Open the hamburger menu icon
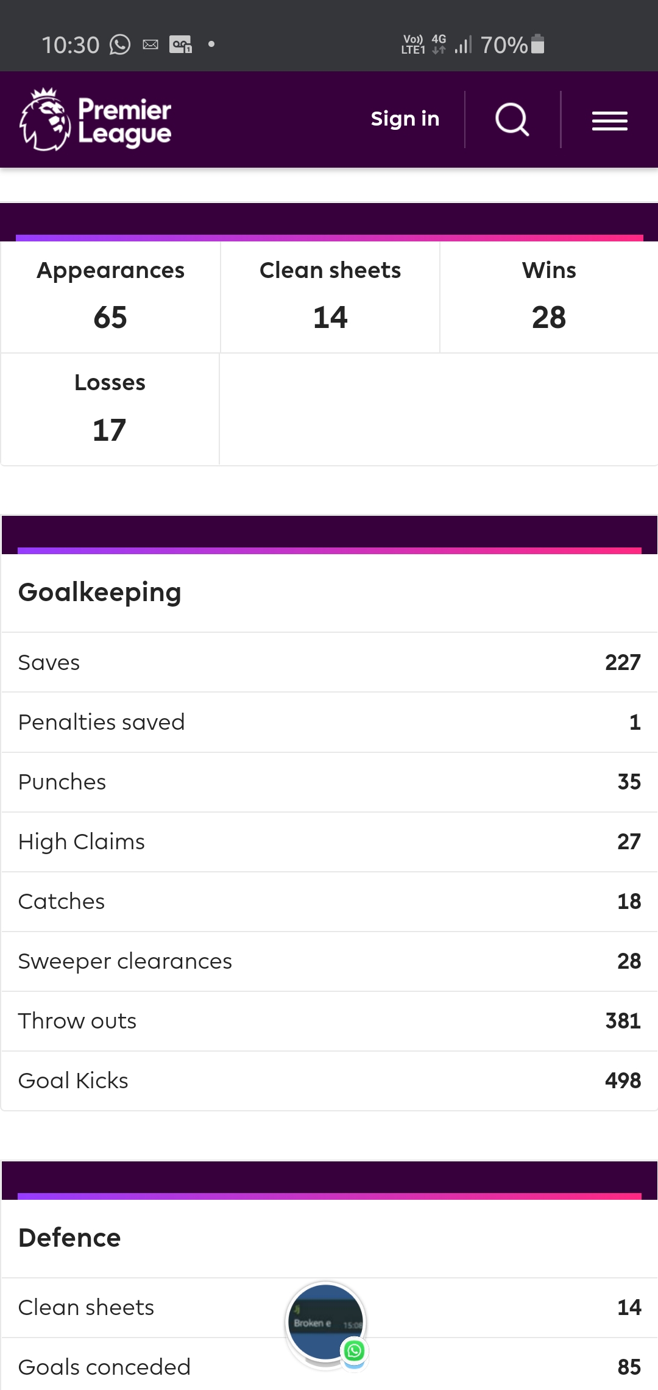This screenshot has width=658, height=1390. pos(610,121)
